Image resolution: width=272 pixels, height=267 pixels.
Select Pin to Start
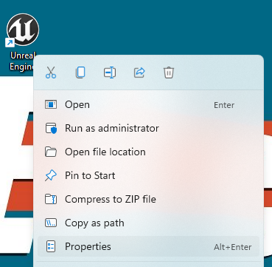point(148,175)
